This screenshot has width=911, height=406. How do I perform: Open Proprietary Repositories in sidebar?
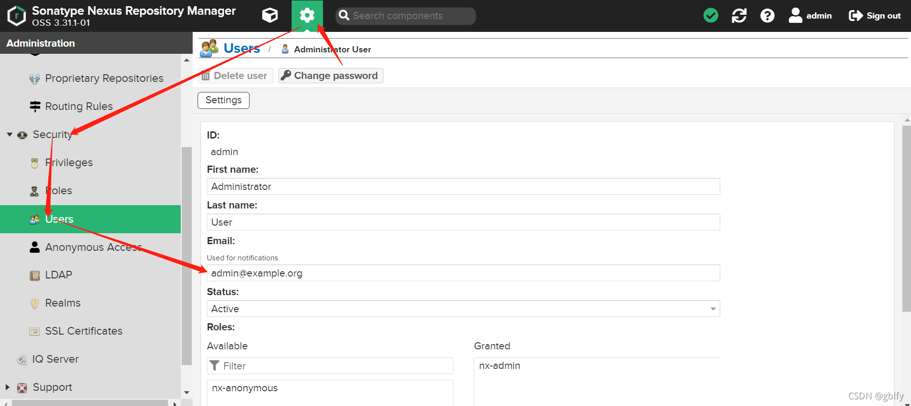pyautogui.click(x=104, y=78)
